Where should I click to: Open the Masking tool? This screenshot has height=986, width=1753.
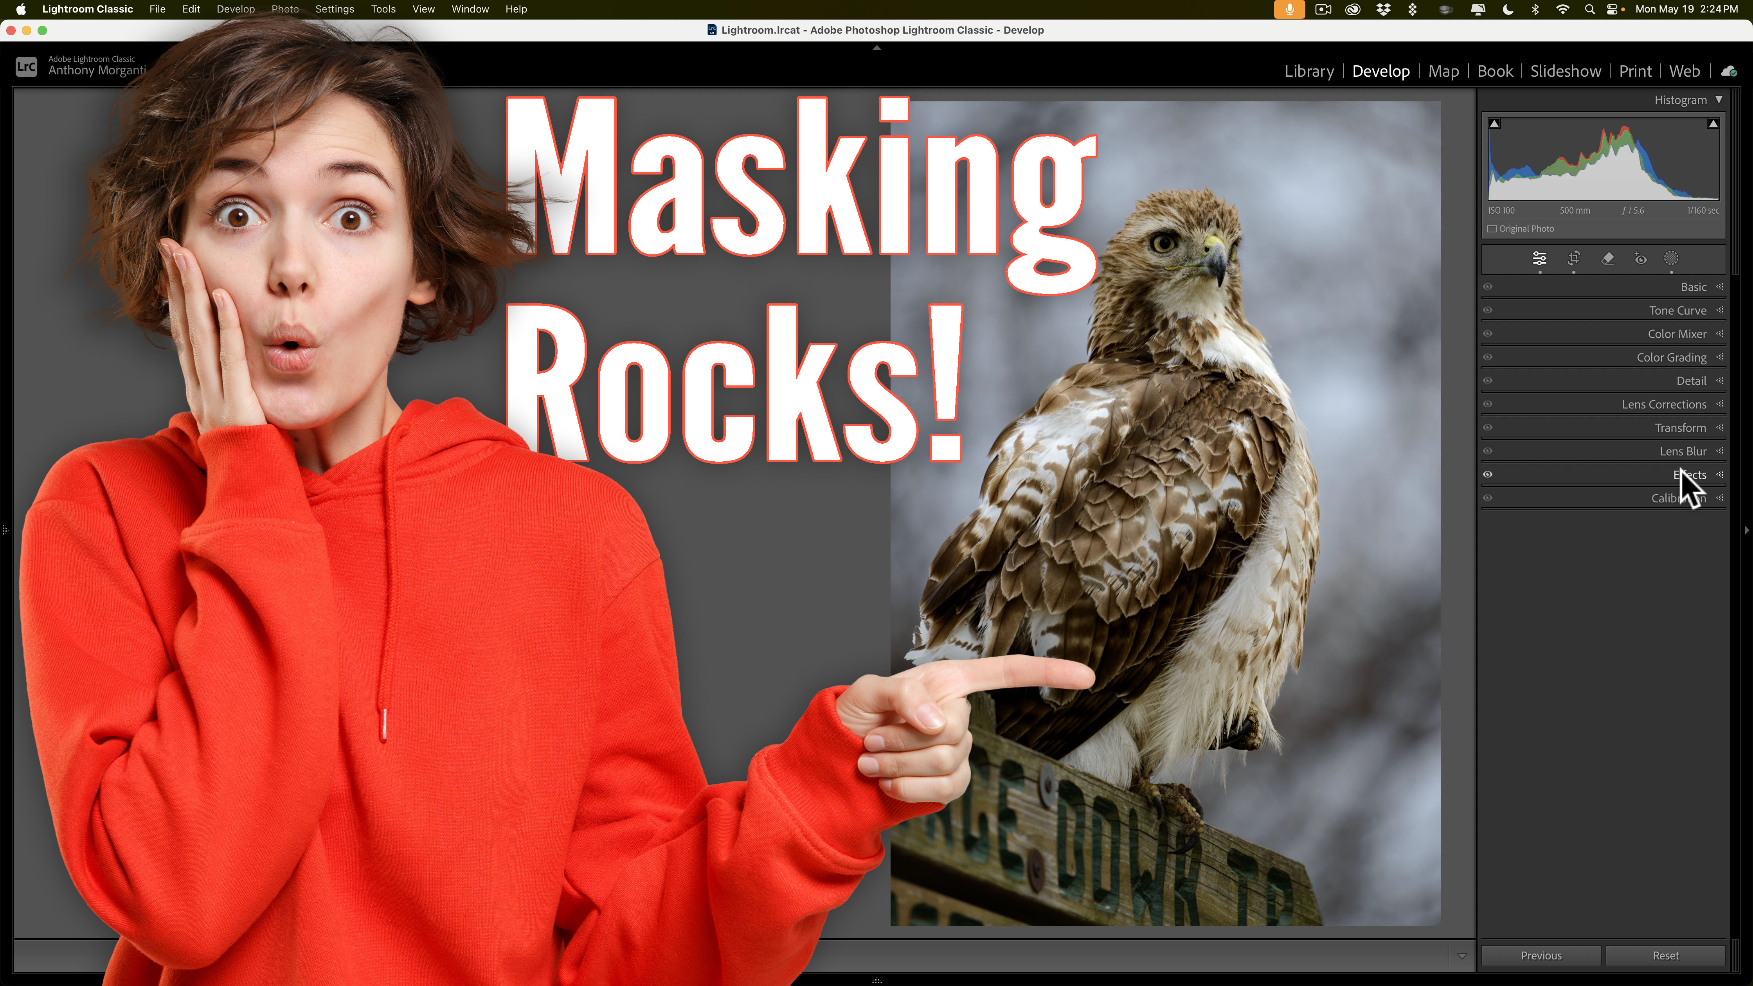click(1671, 259)
